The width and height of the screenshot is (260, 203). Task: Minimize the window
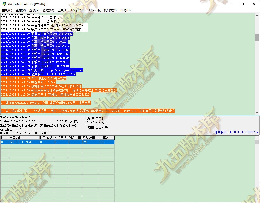(x=231, y=4)
